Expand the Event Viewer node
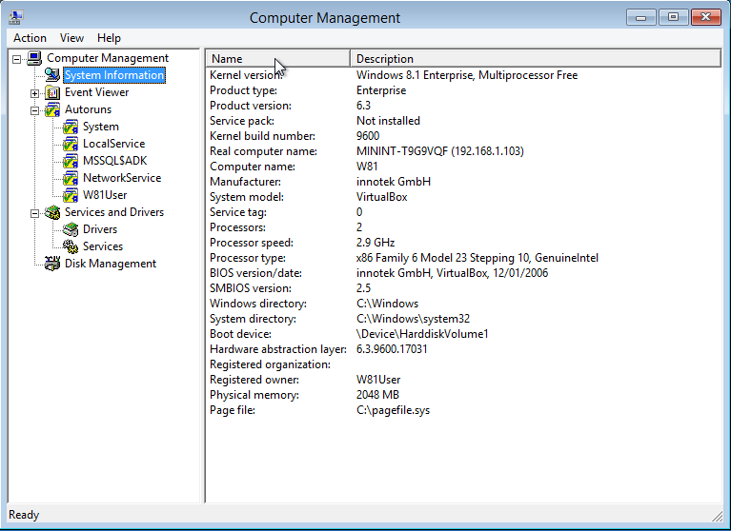The image size is (731, 531). (x=35, y=93)
